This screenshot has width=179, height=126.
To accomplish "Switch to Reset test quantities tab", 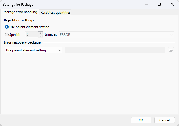I will pos(55,12).
